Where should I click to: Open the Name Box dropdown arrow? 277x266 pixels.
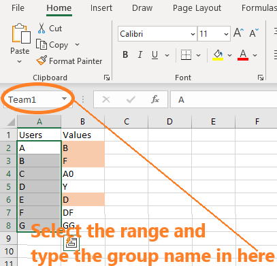tap(64, 99)
